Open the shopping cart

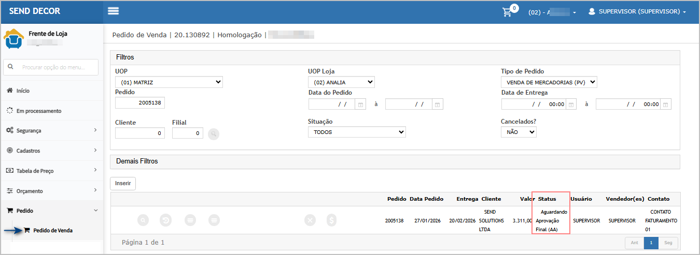(507, 12)
